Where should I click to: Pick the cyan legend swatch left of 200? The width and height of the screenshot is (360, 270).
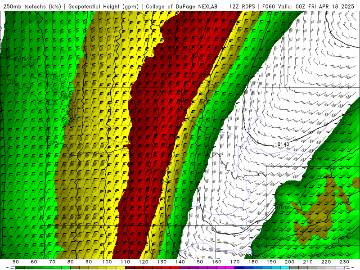(285, 268)
